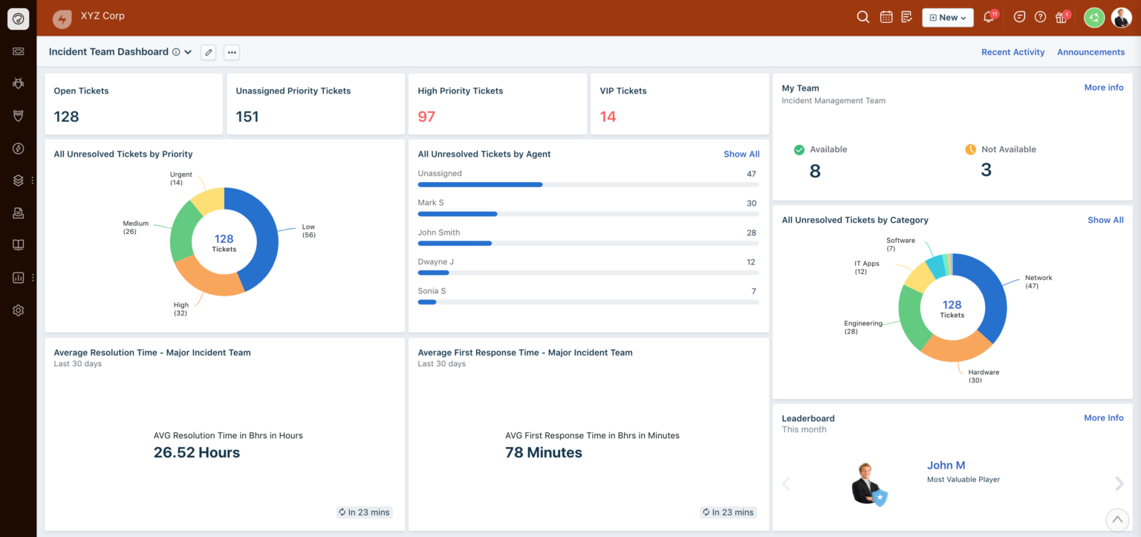Open the help question-mark icon
Screen dimensions: 1141x537
pyautogui.click(x=1040, y=16)
